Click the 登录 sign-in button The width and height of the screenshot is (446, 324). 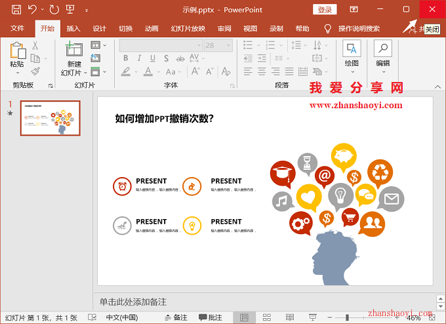click(x=325, y=10)
